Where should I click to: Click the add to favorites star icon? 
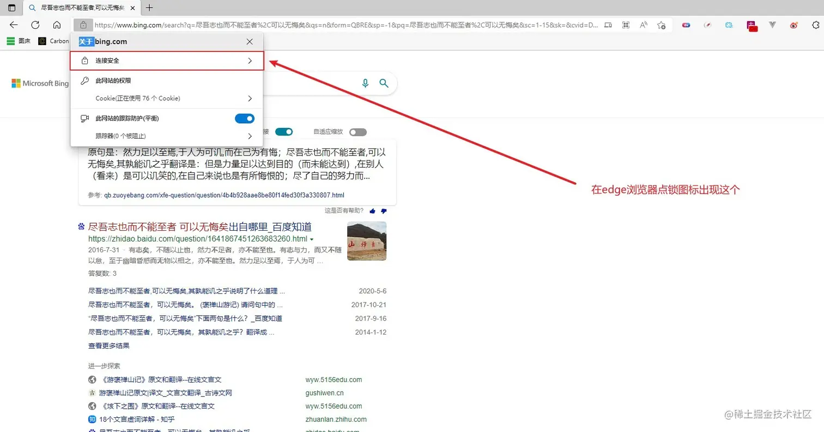point(661,25)
